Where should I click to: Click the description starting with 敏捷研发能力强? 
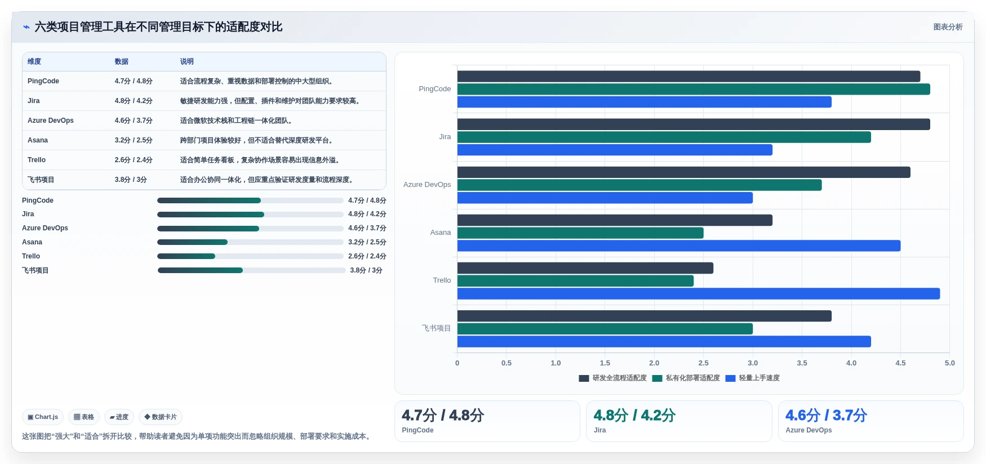pos(270,101)
